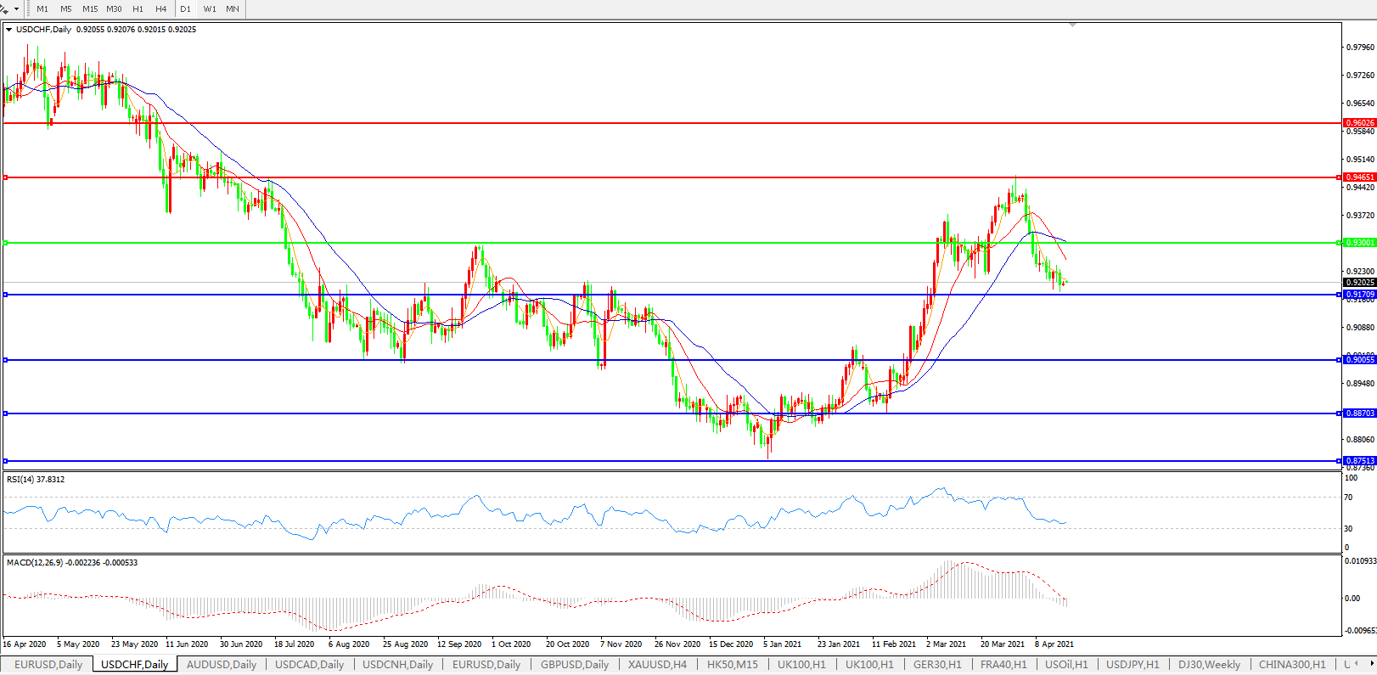Screen dimensions: 1377x675
Task: Toggle the H4 timeframe button
Action: (160, 8)
